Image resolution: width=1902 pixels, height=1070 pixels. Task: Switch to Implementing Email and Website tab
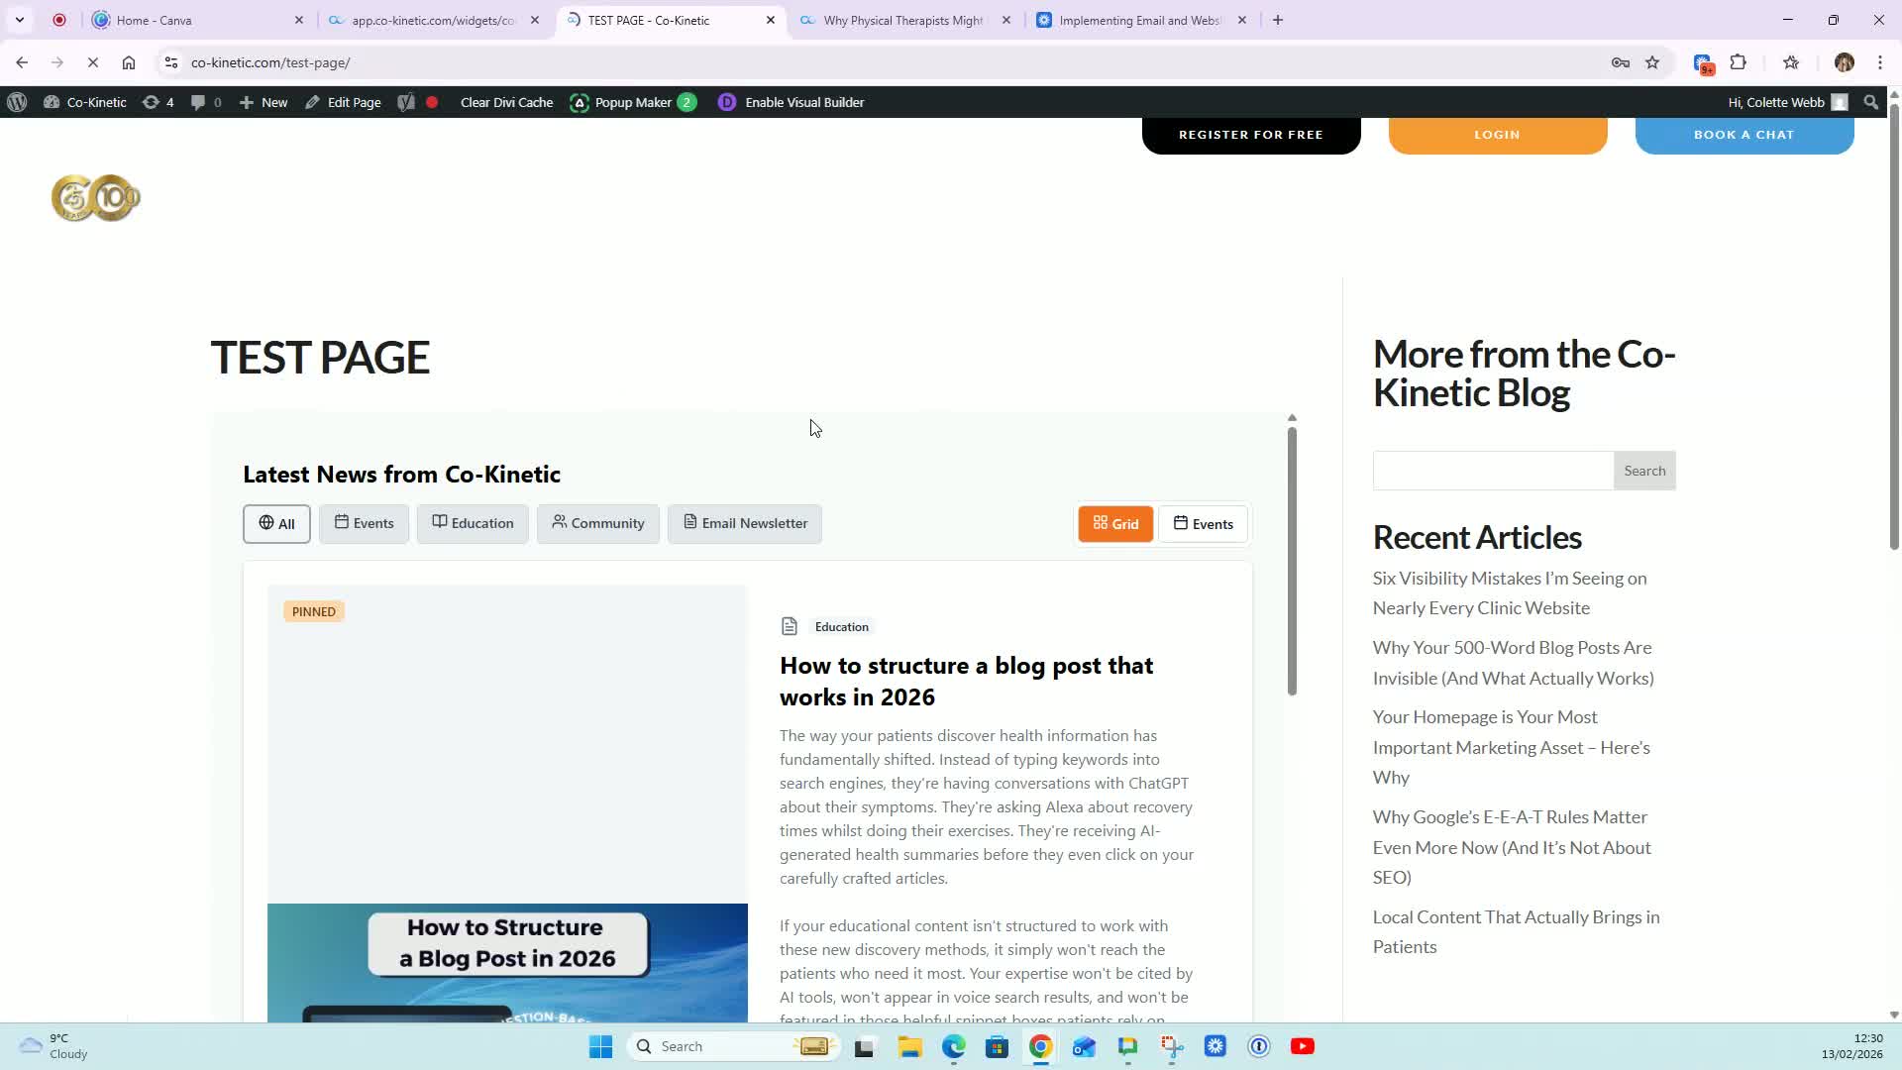tap(1139, 20)
